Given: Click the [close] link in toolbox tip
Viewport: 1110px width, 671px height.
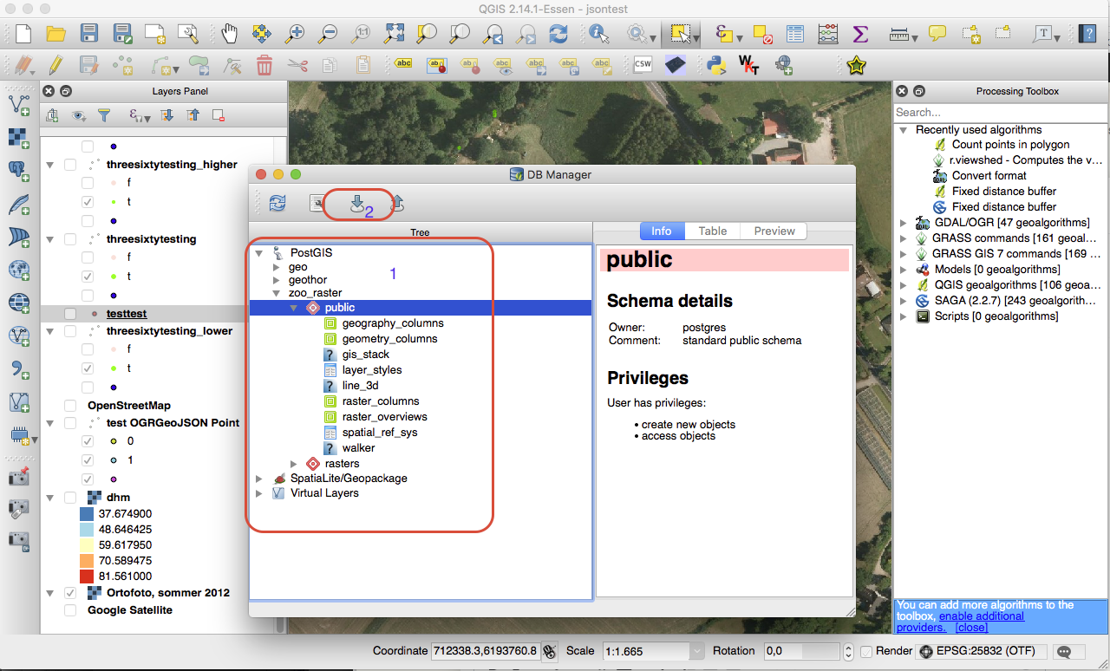Looking at the screenshot, I should [x=971, y=627].
